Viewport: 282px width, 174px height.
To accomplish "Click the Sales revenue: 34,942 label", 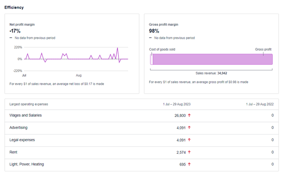I will click(211, 73).
